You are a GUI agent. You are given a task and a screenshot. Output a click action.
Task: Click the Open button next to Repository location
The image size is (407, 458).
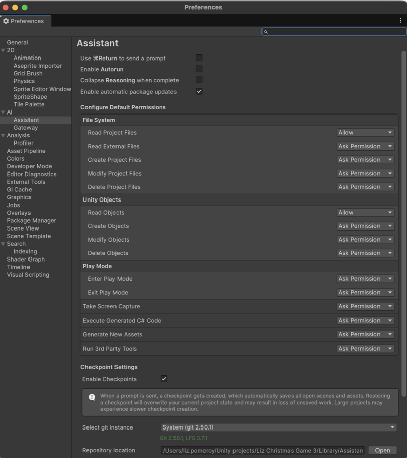point(382,450)
